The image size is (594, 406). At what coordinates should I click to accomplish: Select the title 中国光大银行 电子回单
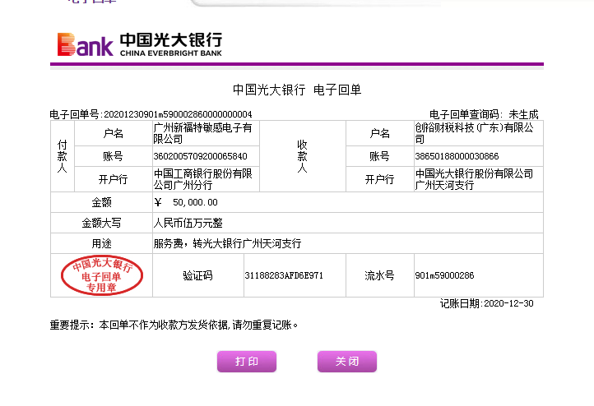click(297, 90)
